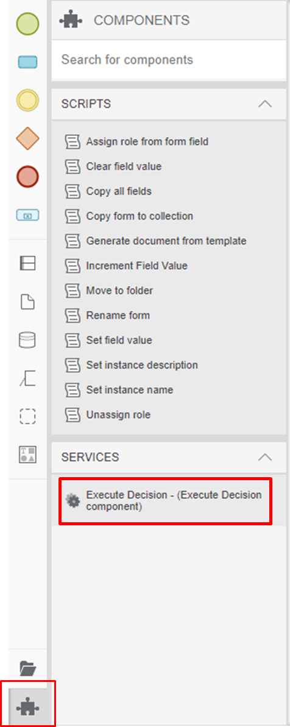Select the green start event circle
Image resolution: width=290 pixels, height=727 pixels.
pos(28,24)
